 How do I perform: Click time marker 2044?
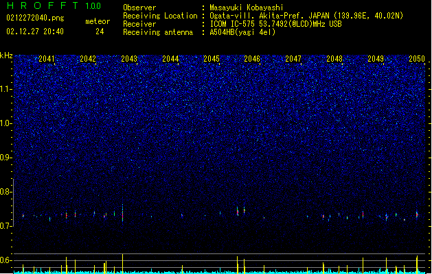[x=170, y=58]
